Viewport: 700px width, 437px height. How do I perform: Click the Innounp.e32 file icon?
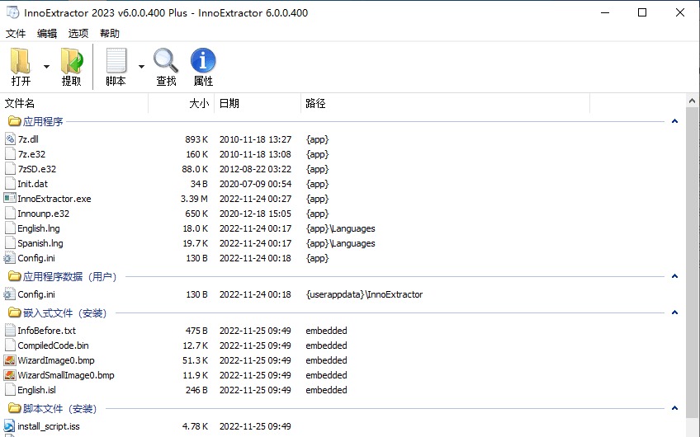coord(10,214)
